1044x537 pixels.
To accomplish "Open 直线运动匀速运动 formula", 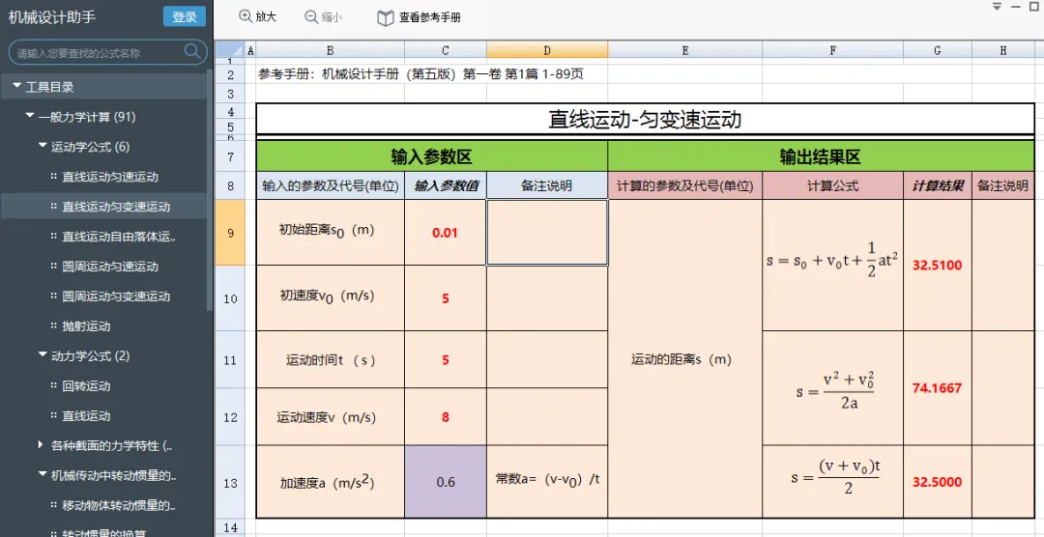I will point(110,177).
